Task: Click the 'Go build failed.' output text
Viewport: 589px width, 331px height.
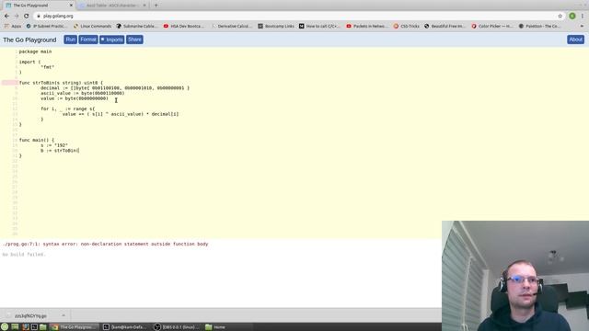Action: tap(24, 255)
